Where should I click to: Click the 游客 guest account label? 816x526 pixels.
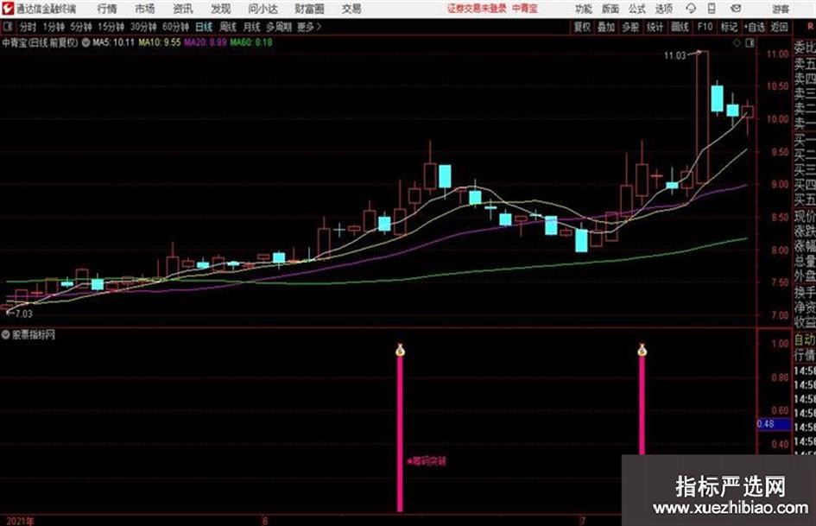[x=781, y=9]
